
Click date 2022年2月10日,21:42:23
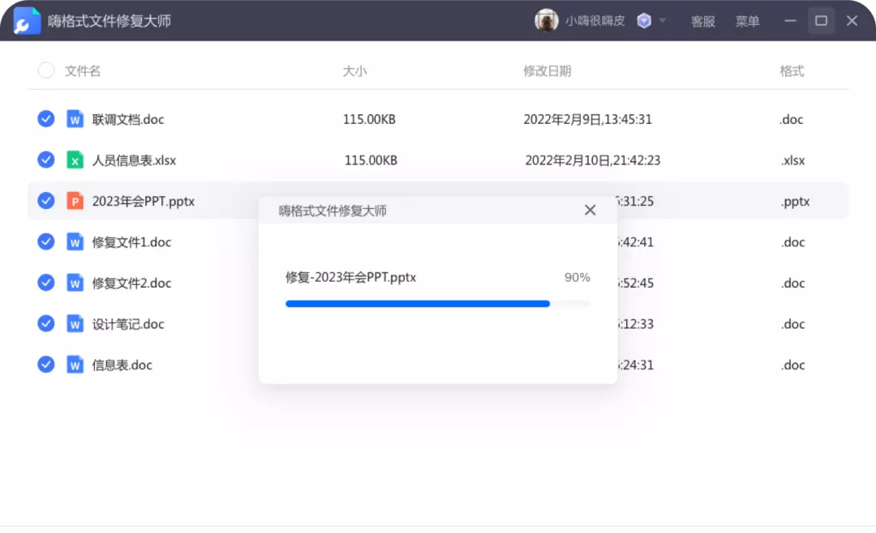(593, 160)
